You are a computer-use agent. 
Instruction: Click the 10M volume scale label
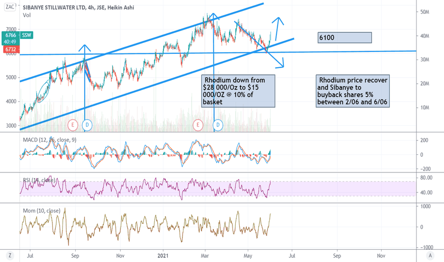click(424, 108)
